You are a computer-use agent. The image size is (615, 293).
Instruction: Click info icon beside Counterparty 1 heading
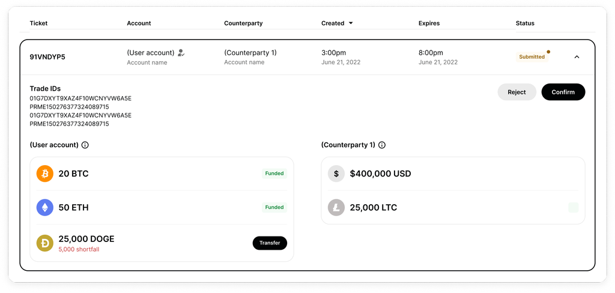point(382,145)
